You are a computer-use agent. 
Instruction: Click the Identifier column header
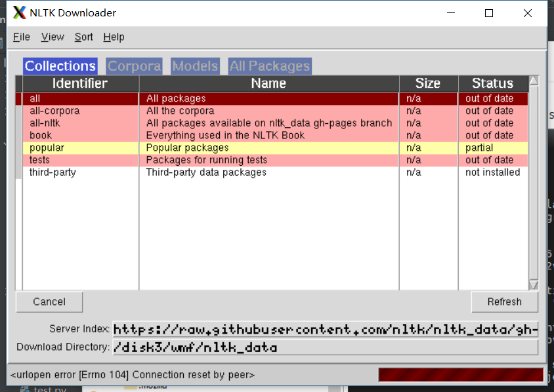(x=80, y=83)
